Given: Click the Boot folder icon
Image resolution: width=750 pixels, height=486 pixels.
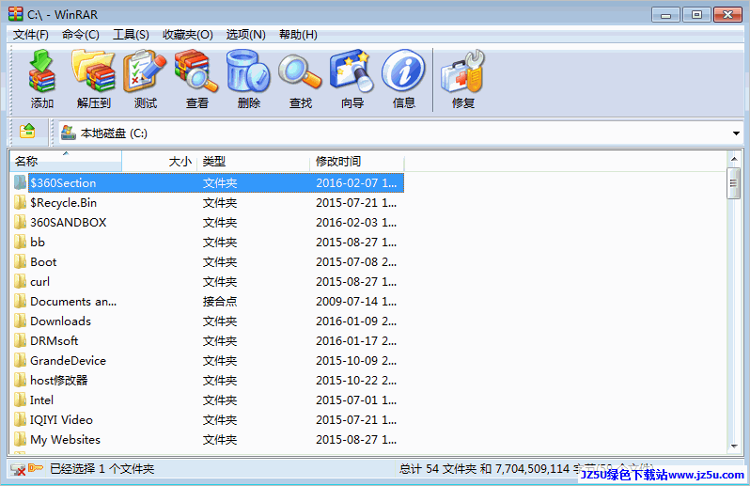Looking at the screenshot, I should [x=20, y=261].
